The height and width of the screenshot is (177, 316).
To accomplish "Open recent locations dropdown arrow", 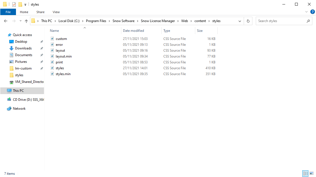I will click(20, 21).
